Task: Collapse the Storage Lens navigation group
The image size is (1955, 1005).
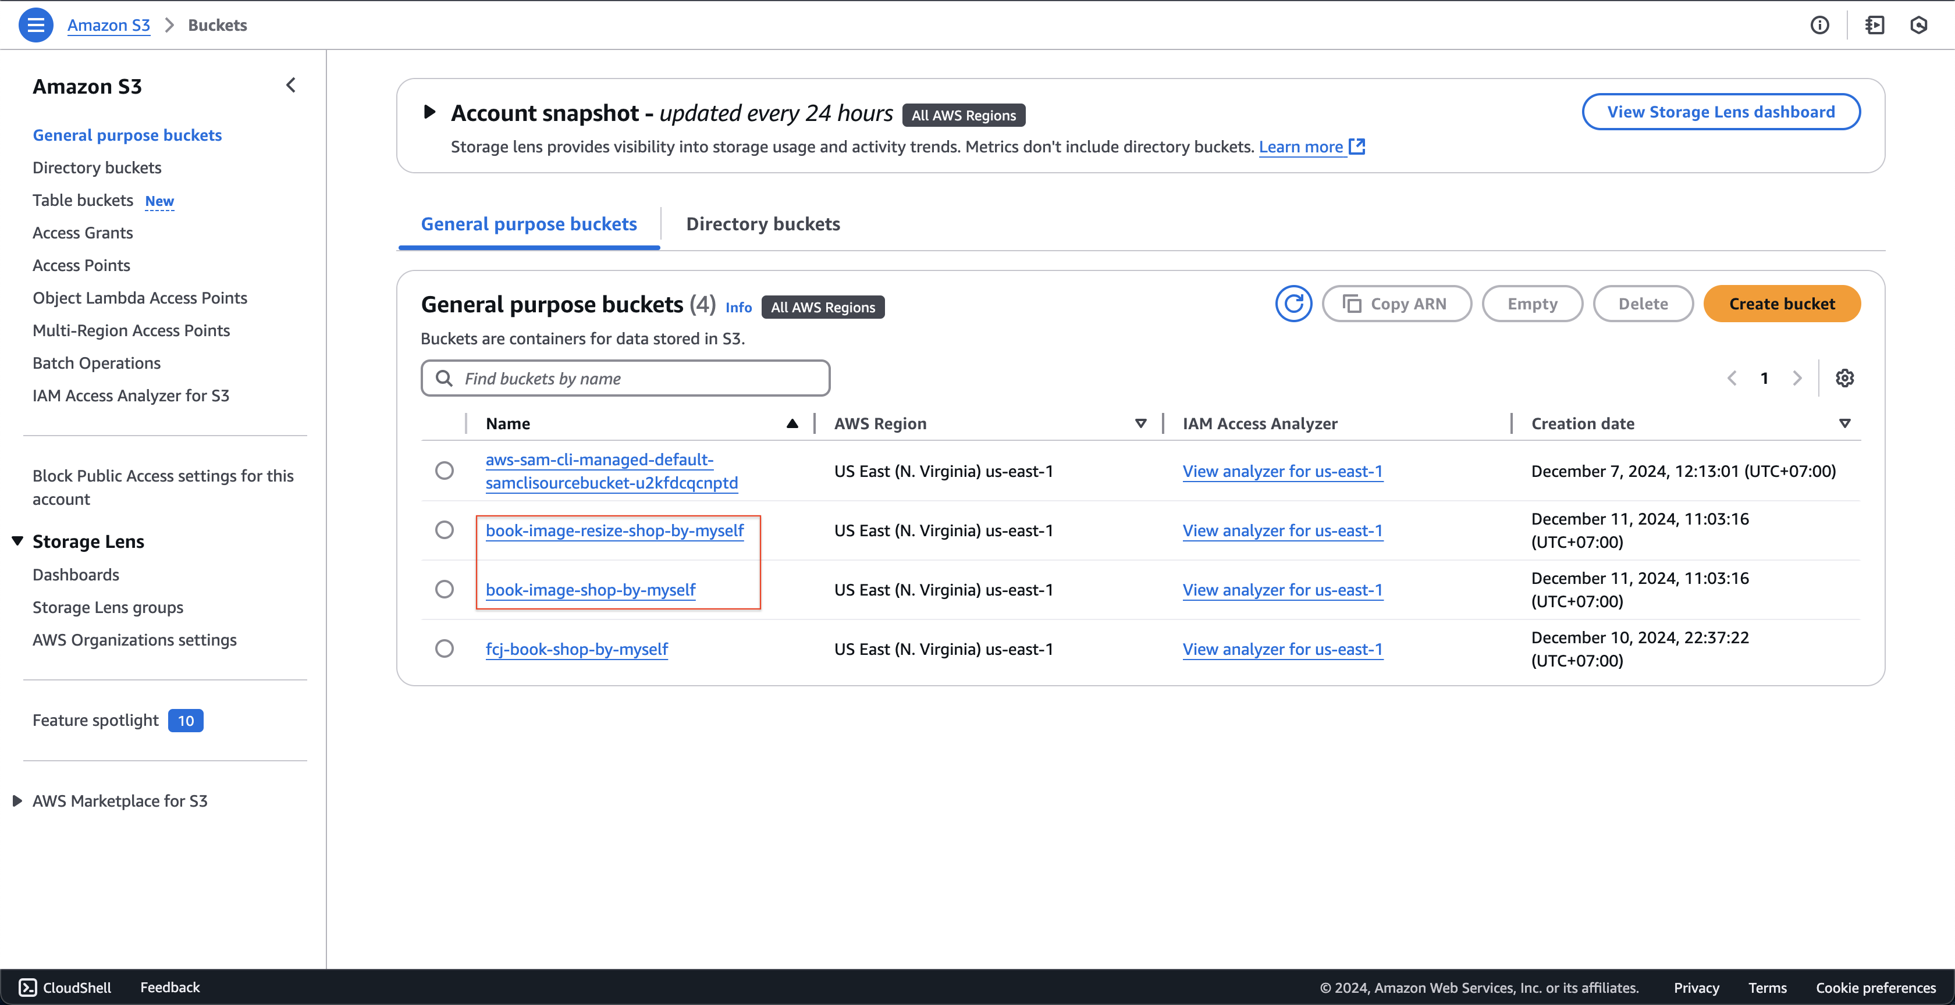Action: (17, 541)
